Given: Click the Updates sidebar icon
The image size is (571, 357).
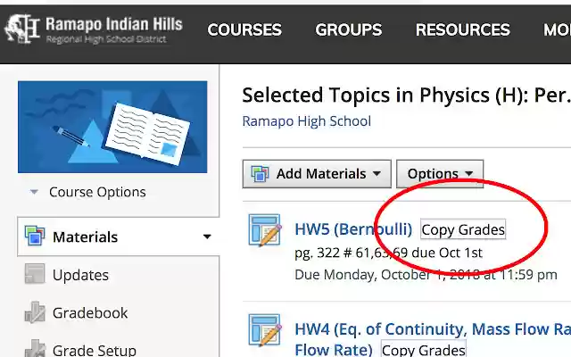Looking at the screenshot, I should [35, 274].
